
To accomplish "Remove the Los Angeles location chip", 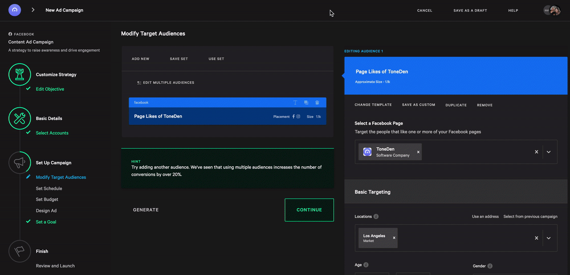I will click(394, 238).
